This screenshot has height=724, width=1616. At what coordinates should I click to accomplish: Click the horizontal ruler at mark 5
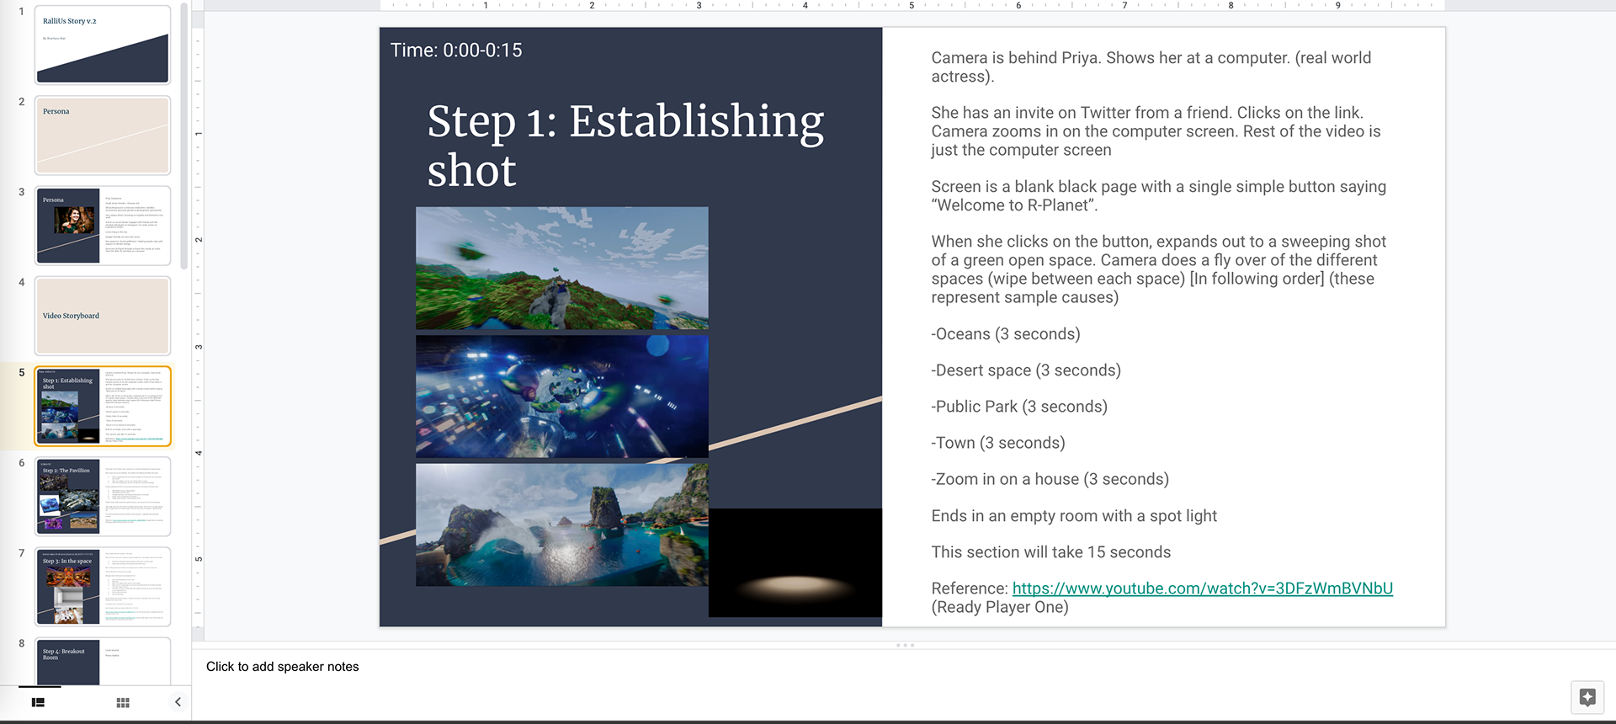[x=912, y=5]
